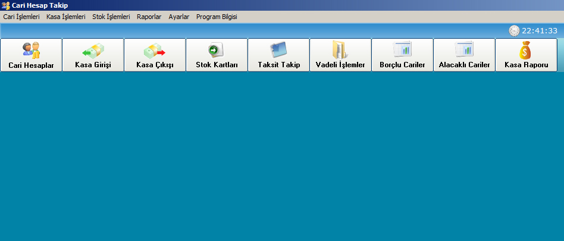Click the time display 22:41:33
Image resolution: width=564 pixels, height=241 pixels.
point(540,31)
